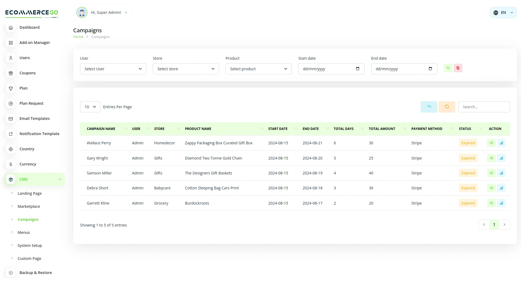
Task: Click the blue undo arrow above the table
Action: click(x=429, y=107)
